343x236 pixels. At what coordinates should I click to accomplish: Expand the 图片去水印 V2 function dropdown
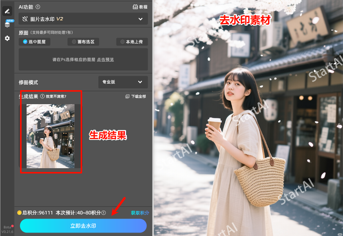coord(83,19)
